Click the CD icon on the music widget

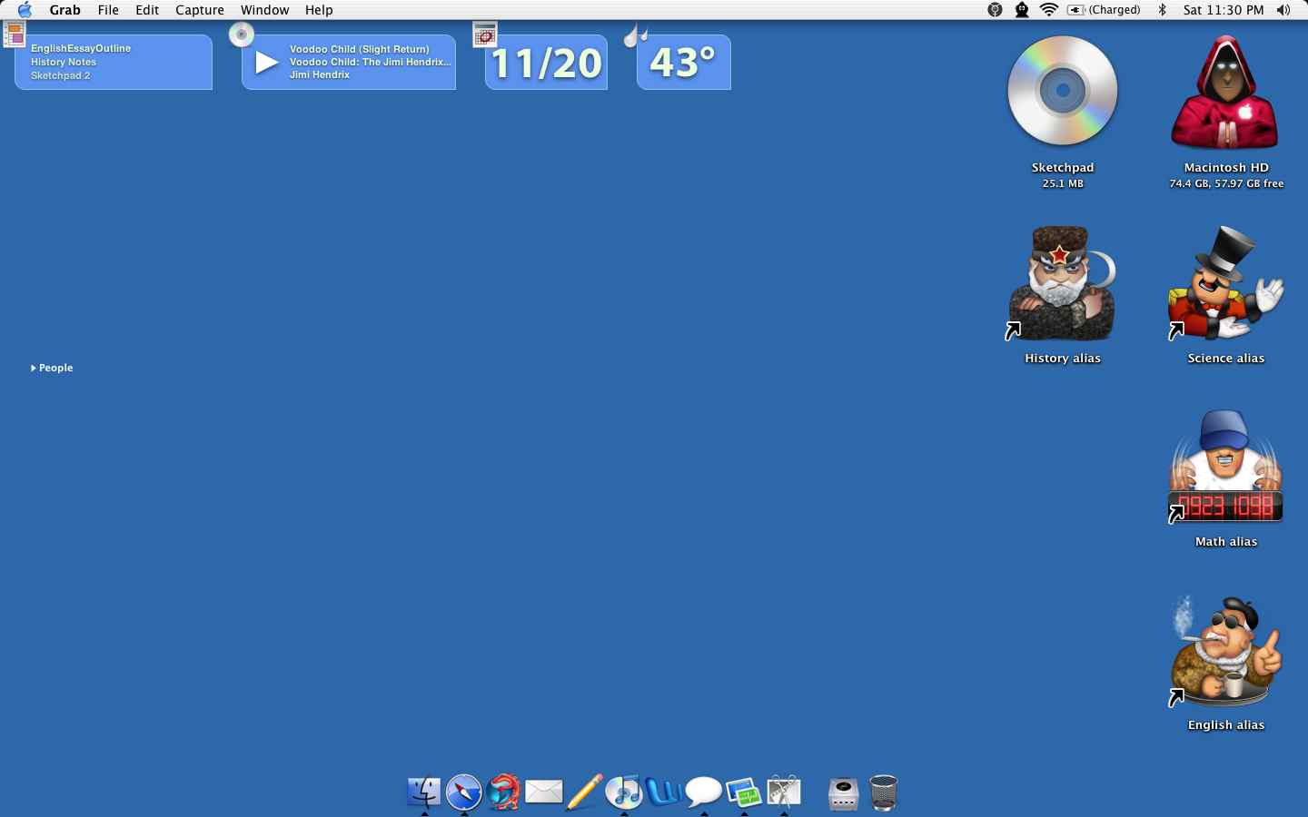(x=241, y=34)
